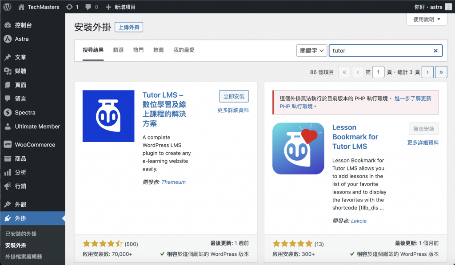455x265 pixels.
Task: Click the 商品 products icon
Action: point(8,158)
